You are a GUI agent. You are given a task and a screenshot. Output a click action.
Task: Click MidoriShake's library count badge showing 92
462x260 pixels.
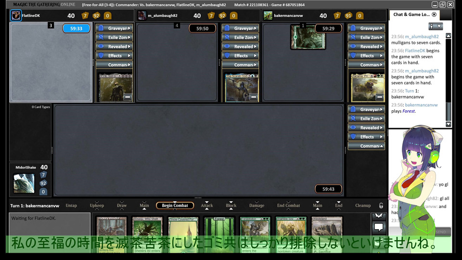(x=43, y=183)
